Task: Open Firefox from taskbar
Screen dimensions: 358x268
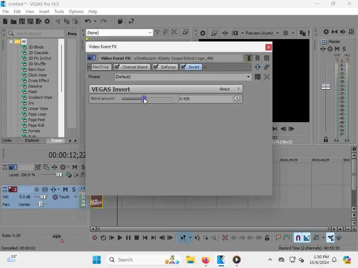Action: click(x=206, y=260)
